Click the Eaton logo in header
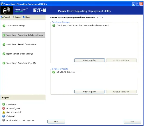Screen dimensions: 144x126 click(40, 10)
